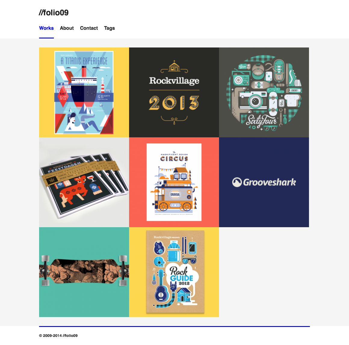Click the footer copyright 2009-2014 //folio09 text
The image size is (349, 345).
point(58,336)
